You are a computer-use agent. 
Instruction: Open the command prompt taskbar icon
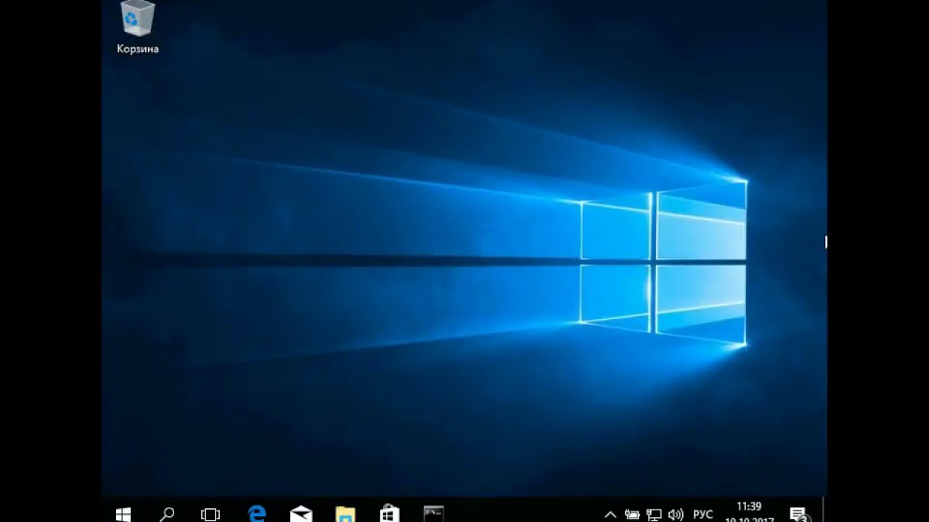point(434,514)
